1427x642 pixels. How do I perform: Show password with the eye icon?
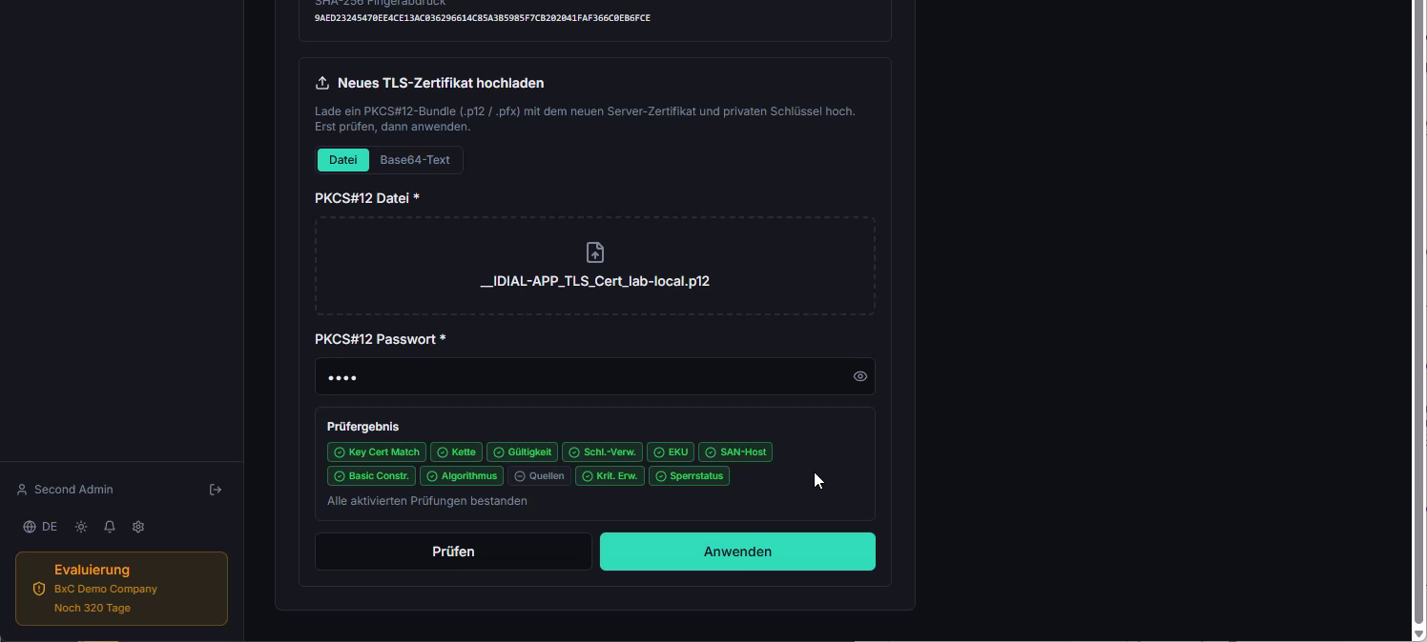coord(860,376)
